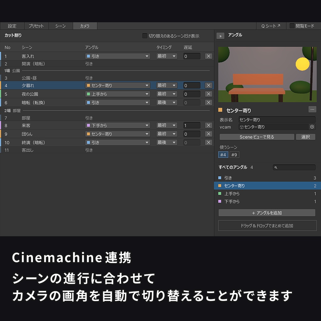This screenshot has width=321, height=321.
Task: Open the timing dropdown for 暗転（転換）
Action: (x=167, y=103)
